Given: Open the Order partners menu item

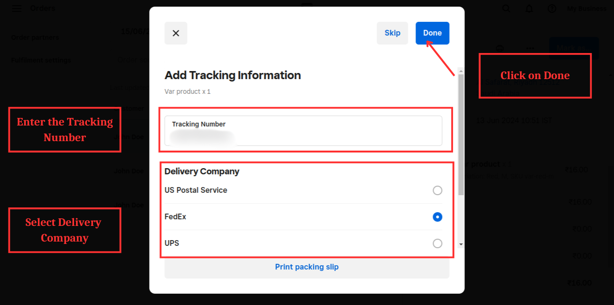Looking at the screenshot, I should 35,37.
